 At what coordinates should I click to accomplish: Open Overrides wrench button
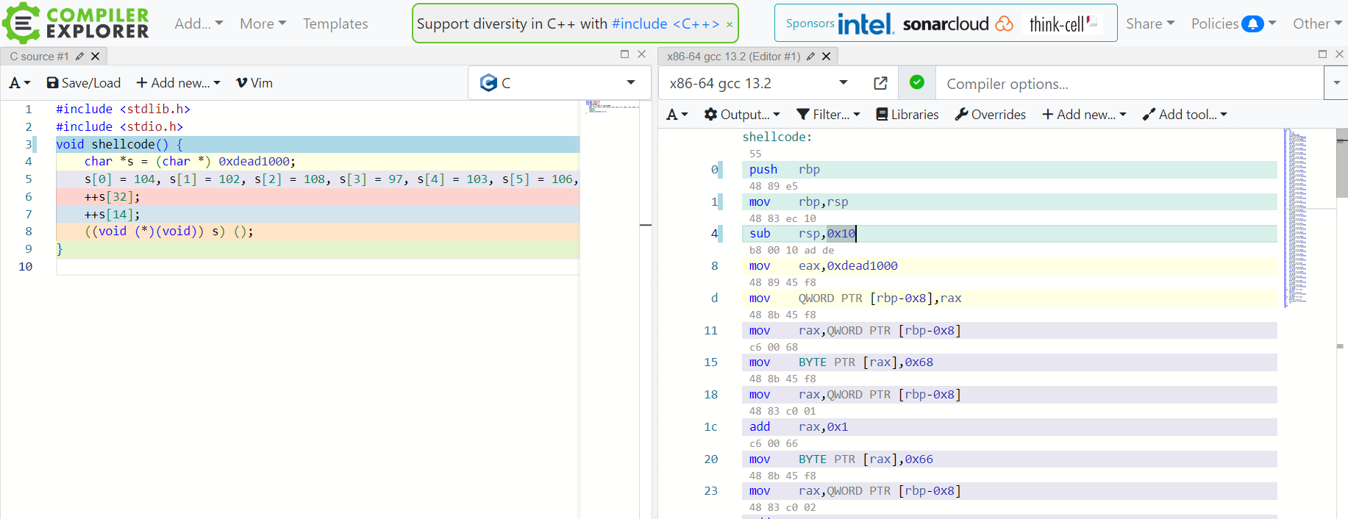point(990,115)
